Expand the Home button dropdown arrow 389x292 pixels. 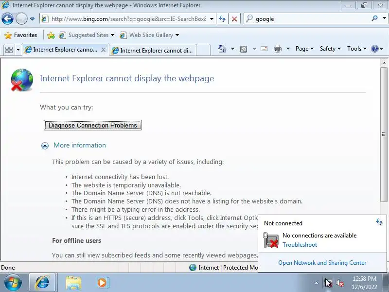pos(232,49)
